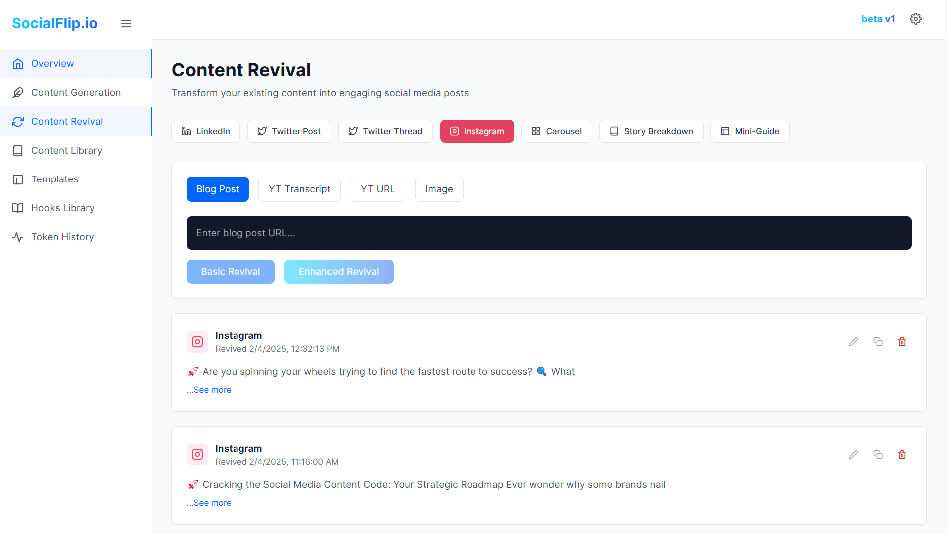Click the Token History activity icon
The width and height of the screenshot is (947, 534).
18,237
